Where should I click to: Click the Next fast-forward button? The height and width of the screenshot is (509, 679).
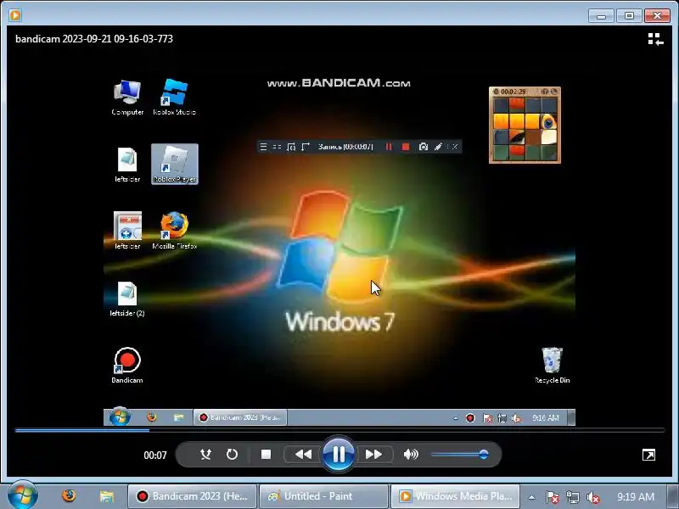click(373, 455)
